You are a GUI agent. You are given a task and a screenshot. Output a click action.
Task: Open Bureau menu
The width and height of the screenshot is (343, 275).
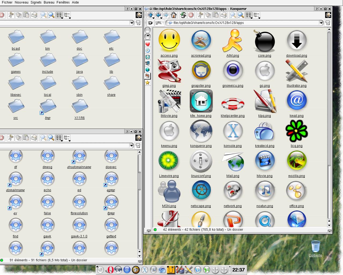pyautogui.click(x=49, y=2)
